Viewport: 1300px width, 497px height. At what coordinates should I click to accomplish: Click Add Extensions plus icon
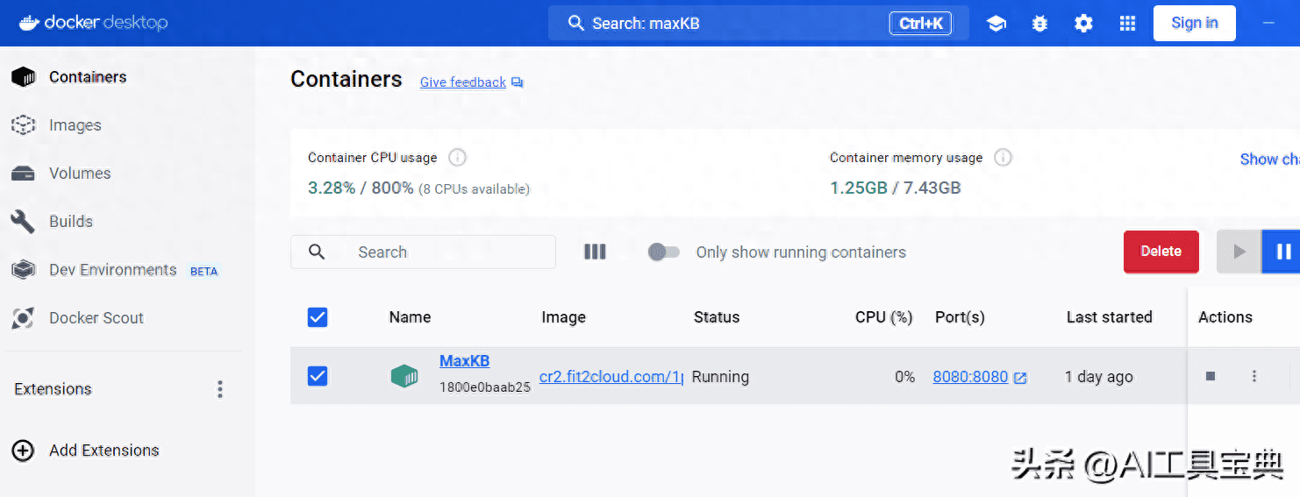point(23,451)
